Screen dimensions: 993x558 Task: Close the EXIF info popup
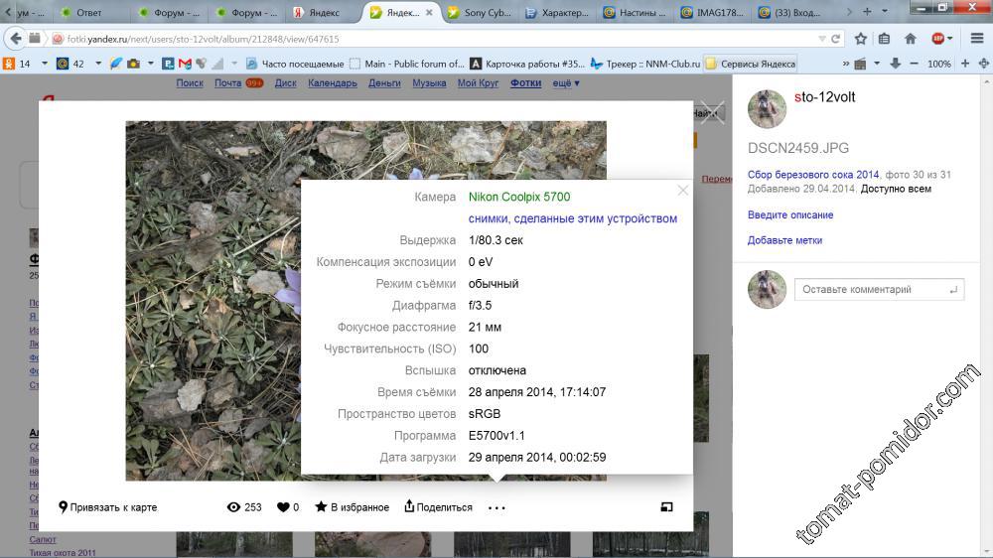[x=682, y=191]
